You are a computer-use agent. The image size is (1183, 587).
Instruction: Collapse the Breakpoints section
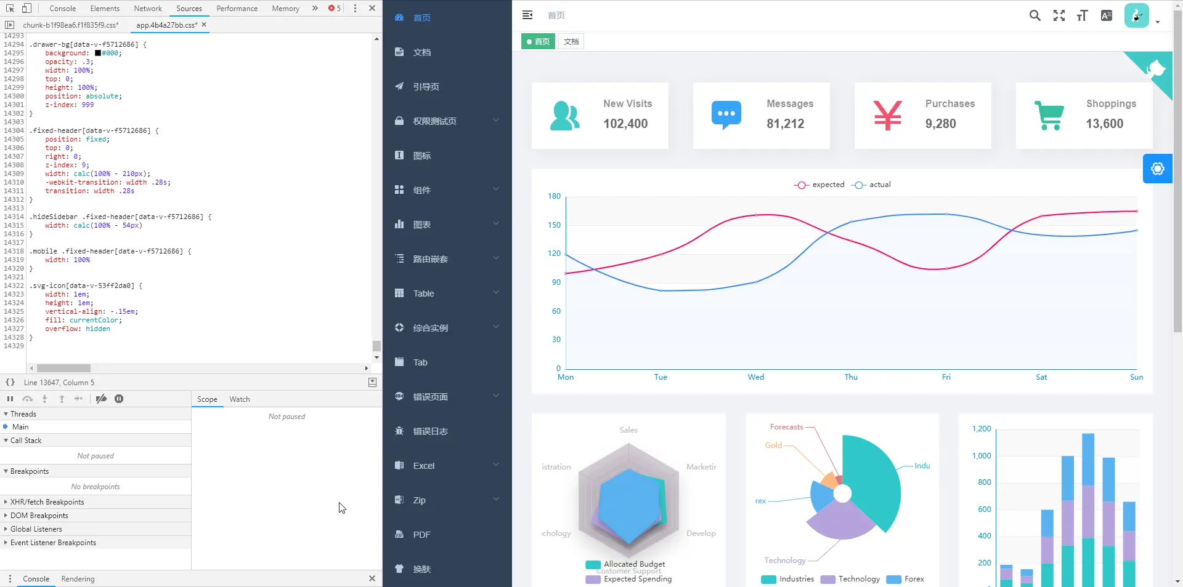coord(96,471)
